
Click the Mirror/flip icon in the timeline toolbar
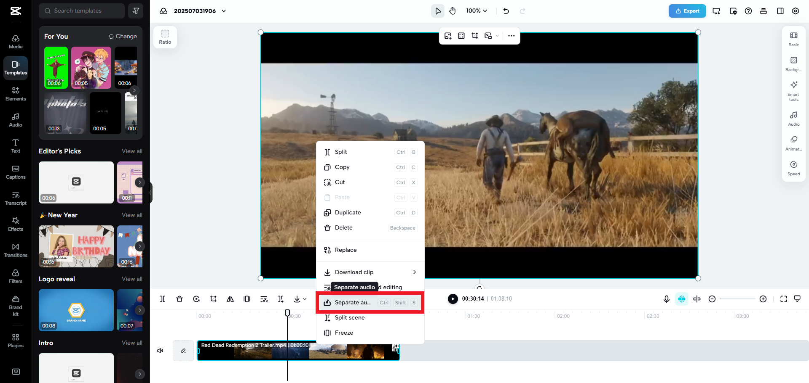click(x=230, y=299)
